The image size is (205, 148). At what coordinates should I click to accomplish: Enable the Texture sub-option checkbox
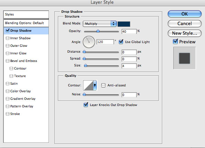pos(11,76)
